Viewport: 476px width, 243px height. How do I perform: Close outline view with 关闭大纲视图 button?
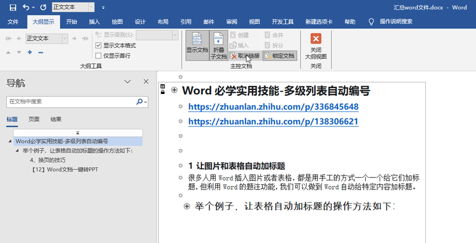tap(316, 45)
